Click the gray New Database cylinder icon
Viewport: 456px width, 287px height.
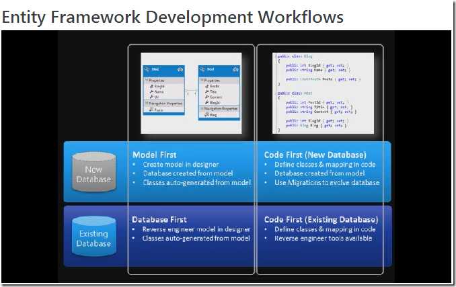tap(93, 171)
